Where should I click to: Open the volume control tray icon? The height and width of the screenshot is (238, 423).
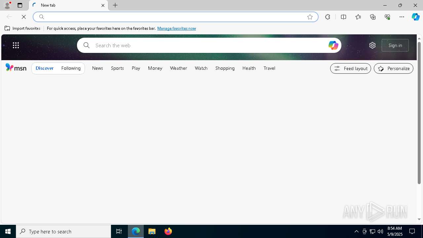(x=380, y=231)
